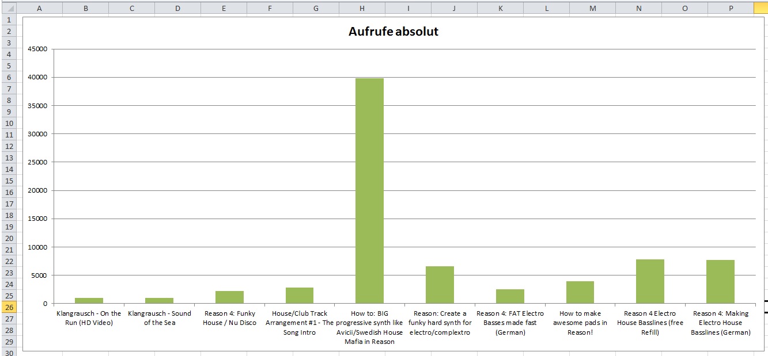
Task: Select the highlighted row 26 header
Action: (x=9, y=307)
